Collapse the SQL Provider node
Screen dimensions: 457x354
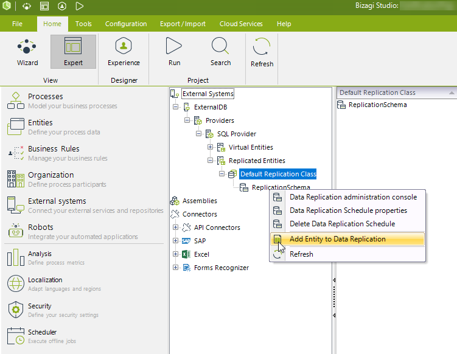(x=199, y=134)
